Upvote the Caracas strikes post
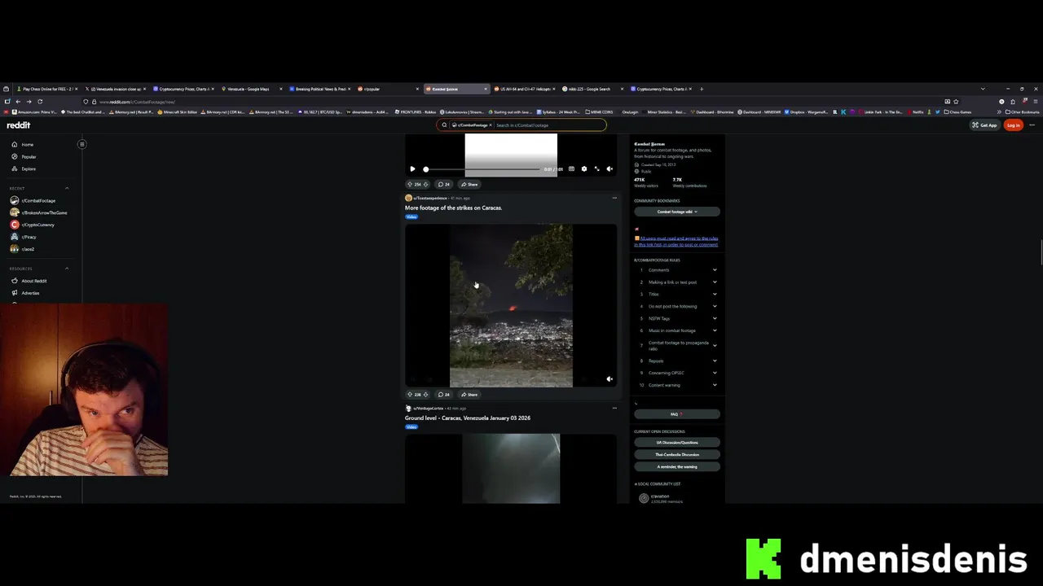The height and width of the screenshot is (586, 1043). [410, 394]
